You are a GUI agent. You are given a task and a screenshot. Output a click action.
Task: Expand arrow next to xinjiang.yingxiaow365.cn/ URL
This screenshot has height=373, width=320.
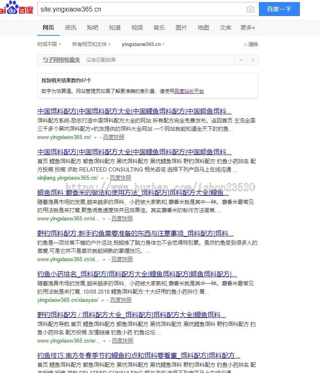pos(102,178)
